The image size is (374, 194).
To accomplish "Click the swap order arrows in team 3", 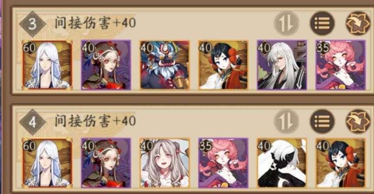I will tap(286, 23).
